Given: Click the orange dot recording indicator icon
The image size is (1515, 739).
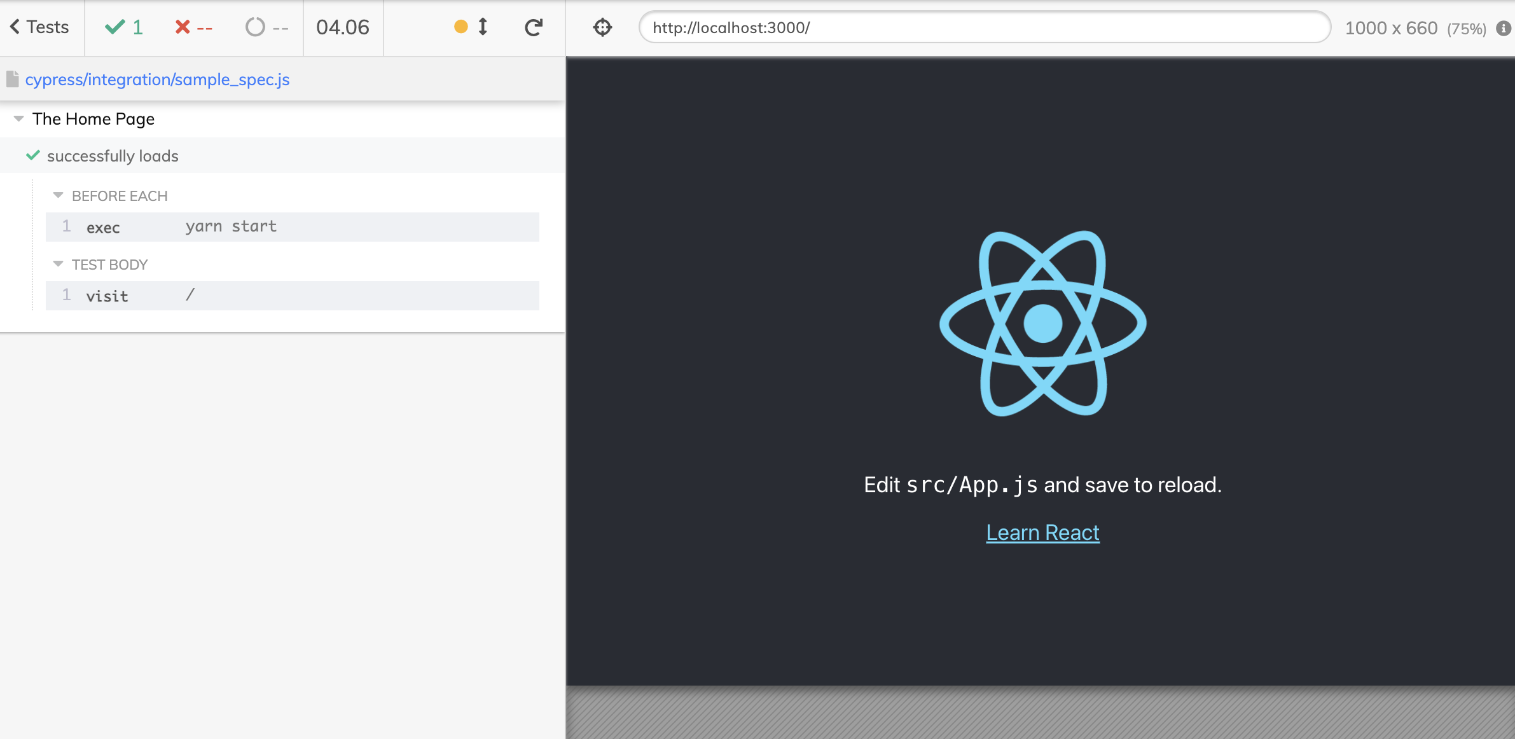Looking at the screenshot, I should click(x=460, y=26).
